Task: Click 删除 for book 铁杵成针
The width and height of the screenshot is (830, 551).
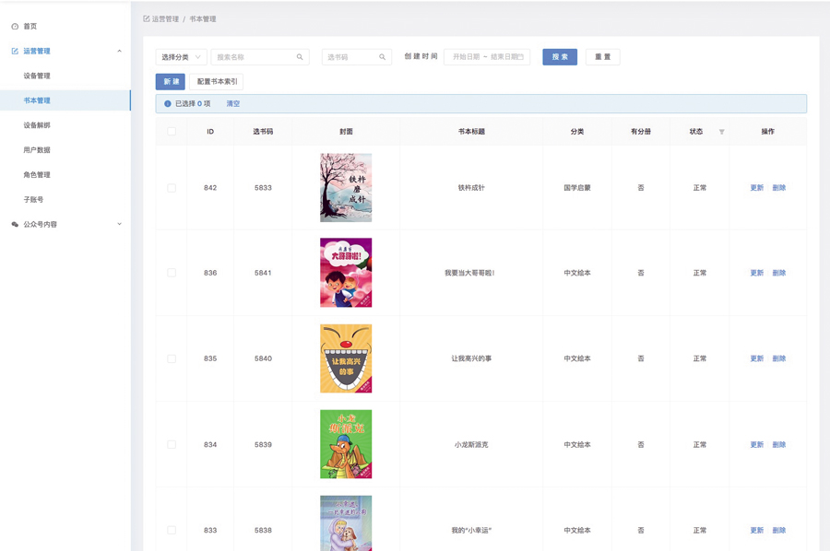Action: (x=779, y=188)
